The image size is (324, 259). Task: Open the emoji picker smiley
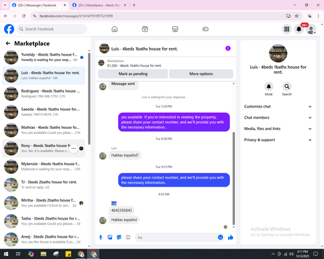pos(220,238)
